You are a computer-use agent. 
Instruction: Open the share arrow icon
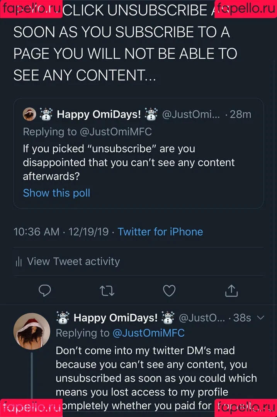coord(231,290)
